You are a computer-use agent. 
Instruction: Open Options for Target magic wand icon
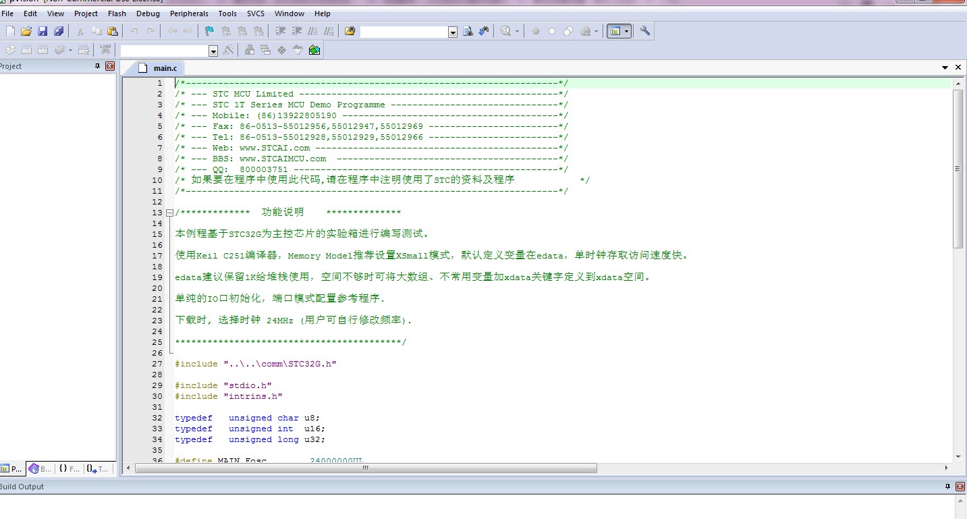point(229,50)
